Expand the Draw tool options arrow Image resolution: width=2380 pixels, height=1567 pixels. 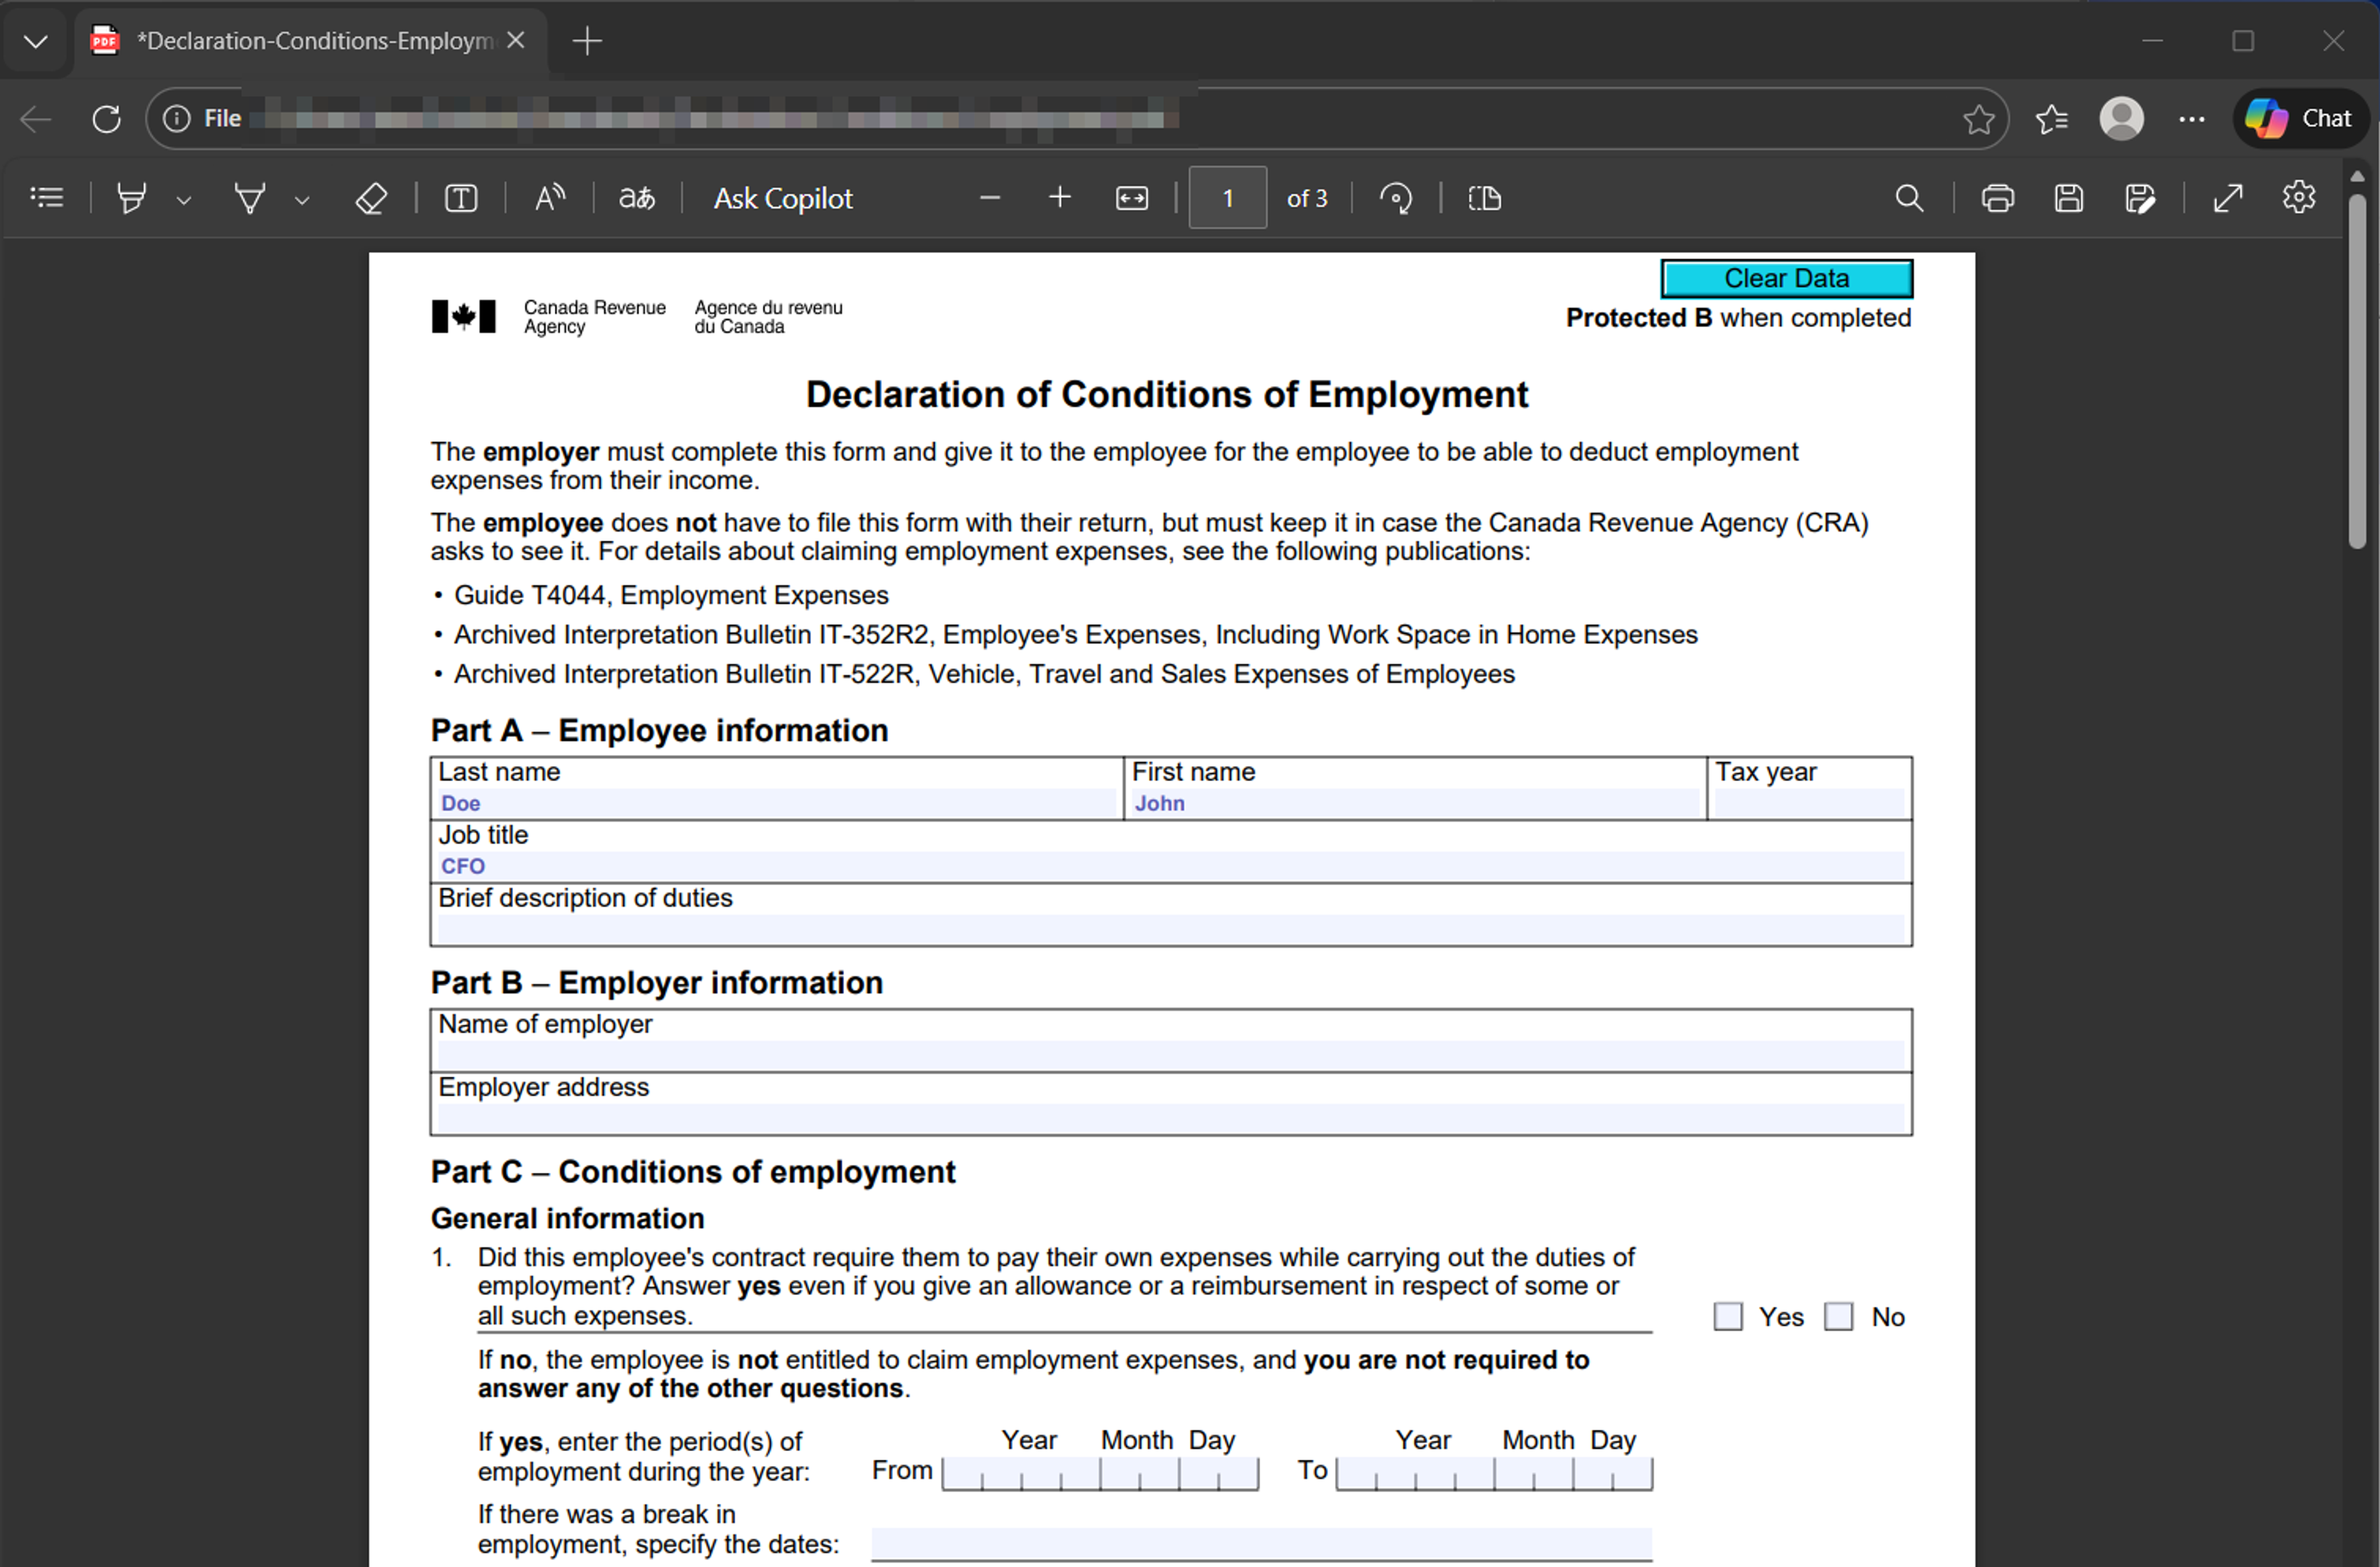(302, 200)
